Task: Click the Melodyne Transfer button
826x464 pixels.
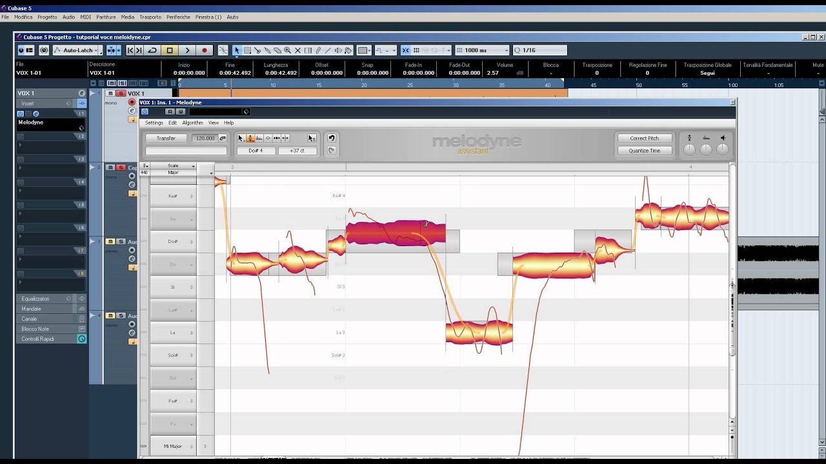Action: coord(166,138)
